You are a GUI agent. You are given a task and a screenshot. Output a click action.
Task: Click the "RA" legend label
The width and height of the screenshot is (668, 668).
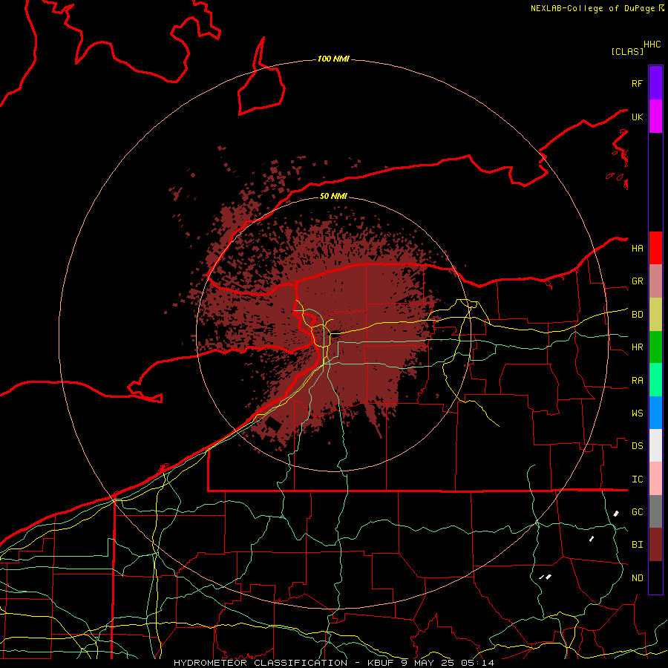tap(637, 381)
